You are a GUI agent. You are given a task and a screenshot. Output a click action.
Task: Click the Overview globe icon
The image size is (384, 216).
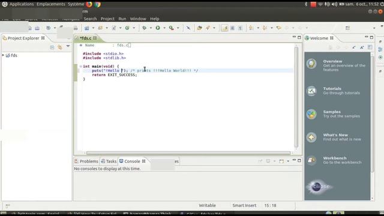pyautogui.click(x=311, y=64)
